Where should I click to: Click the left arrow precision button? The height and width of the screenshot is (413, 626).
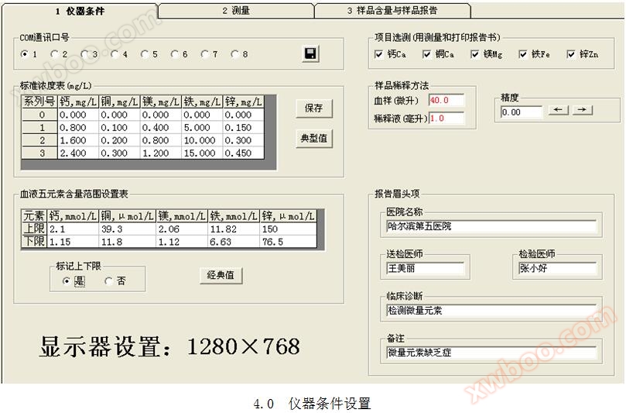(x=558, y=111)
